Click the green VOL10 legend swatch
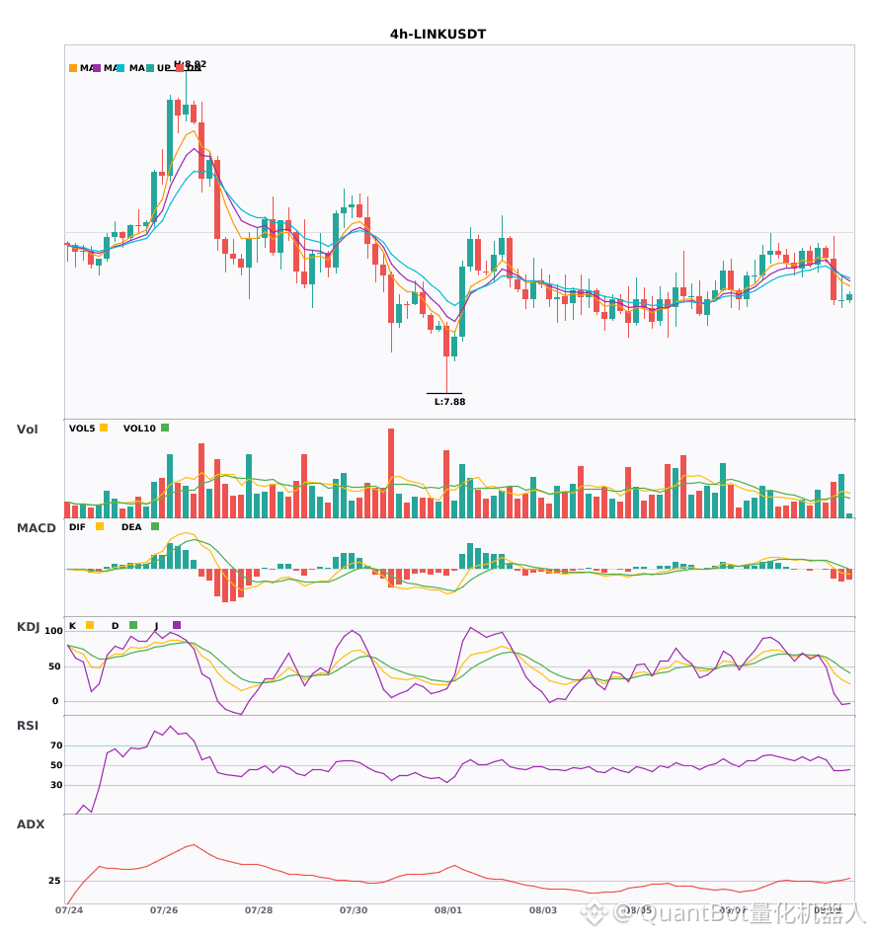 point(165,428)
